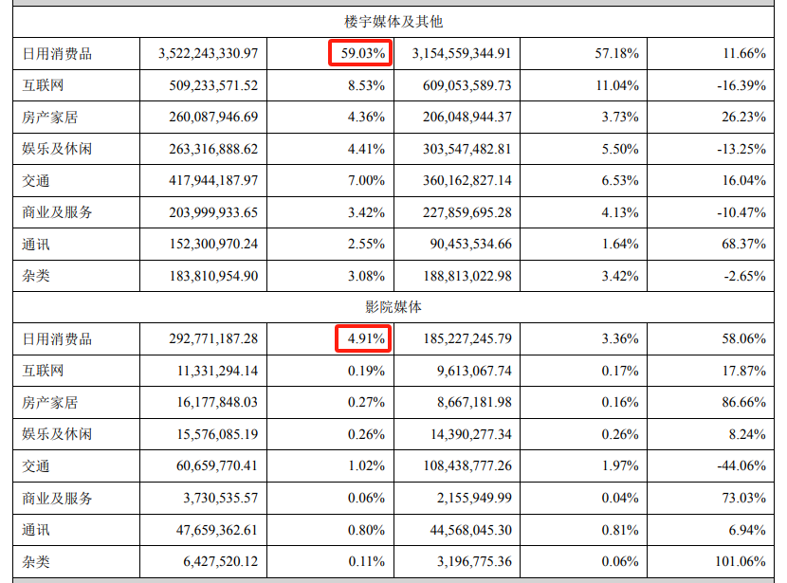Click the 楼宇媒体及其他 section header
Screen dimensions: 787x583
tap(393, 21)
